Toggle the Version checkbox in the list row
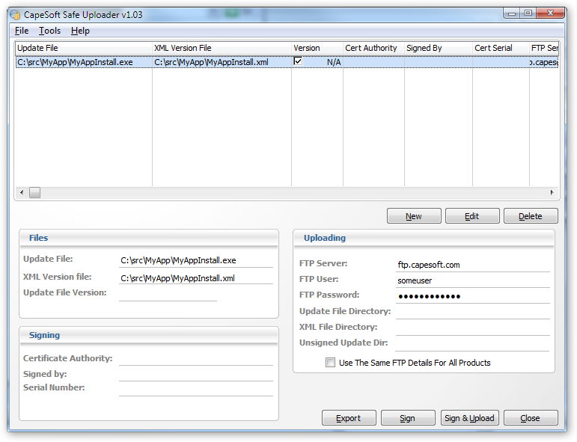 coord(298,61)
